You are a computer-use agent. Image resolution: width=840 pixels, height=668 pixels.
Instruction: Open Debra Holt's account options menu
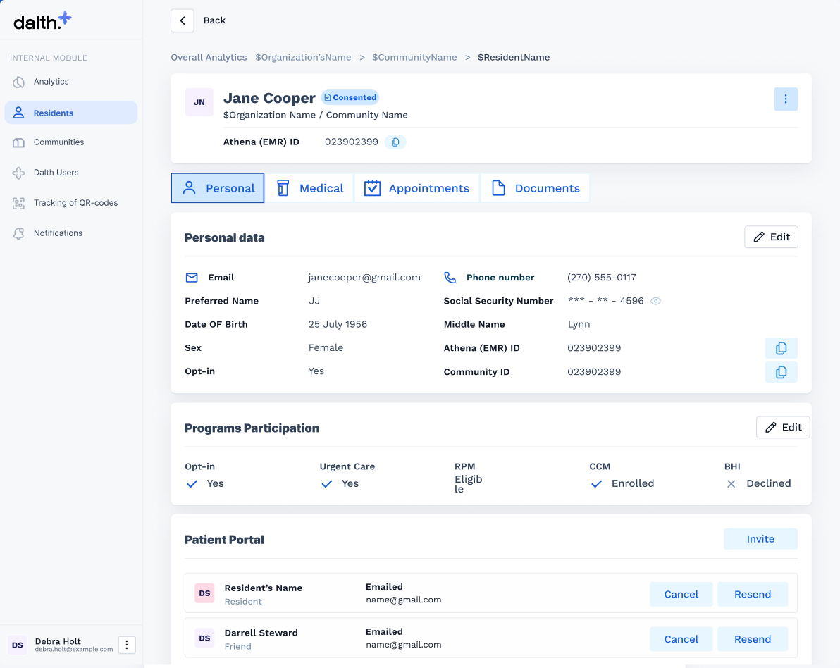click(127, 645)
